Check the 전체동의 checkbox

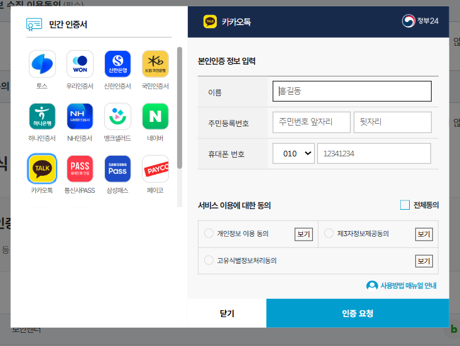click(x=405, y=205)
